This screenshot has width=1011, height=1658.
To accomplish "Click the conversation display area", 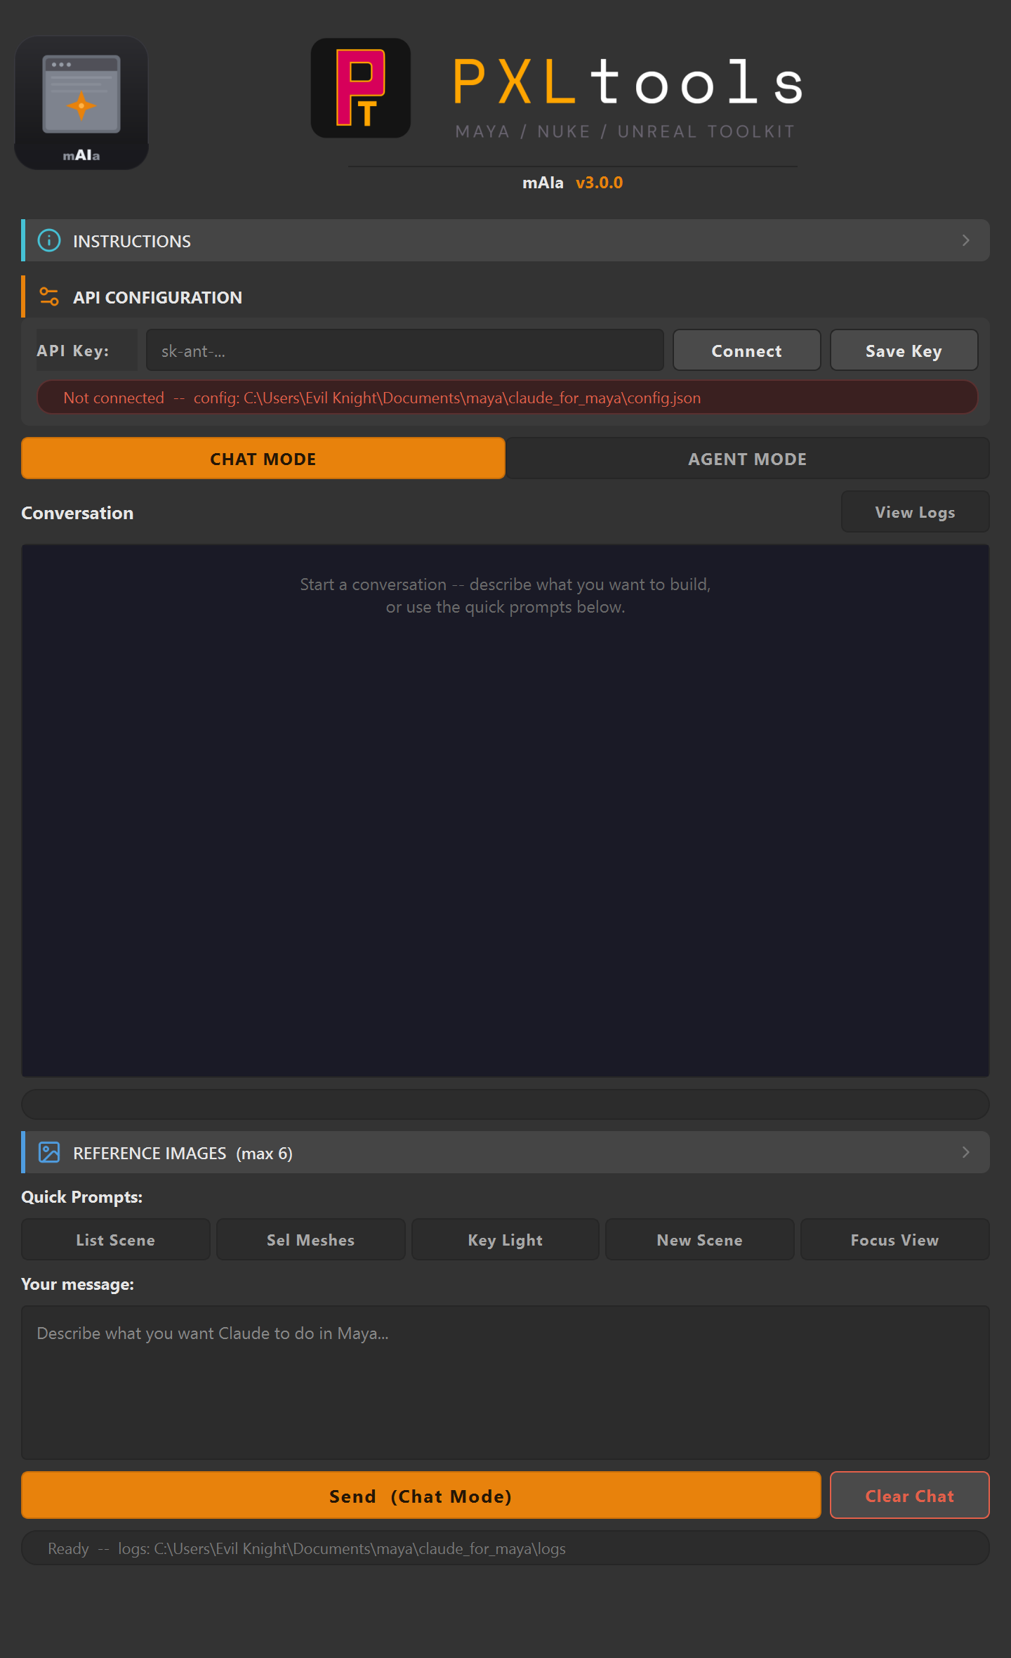I will point(505,810).
